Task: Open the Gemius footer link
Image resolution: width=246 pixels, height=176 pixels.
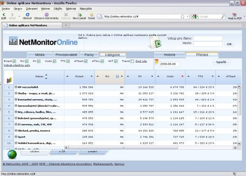Action: click(119, 164)
